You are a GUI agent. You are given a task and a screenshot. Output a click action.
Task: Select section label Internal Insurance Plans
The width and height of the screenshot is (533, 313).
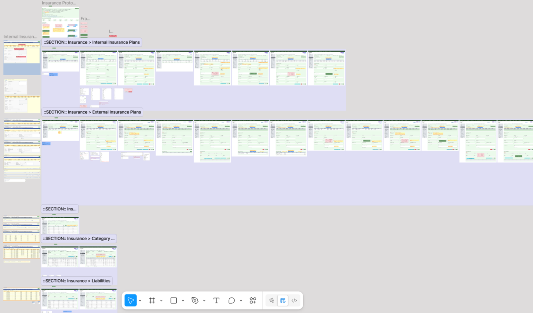point(92,42)
